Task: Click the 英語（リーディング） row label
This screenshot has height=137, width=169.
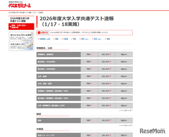Action: [x=59, y=135]
